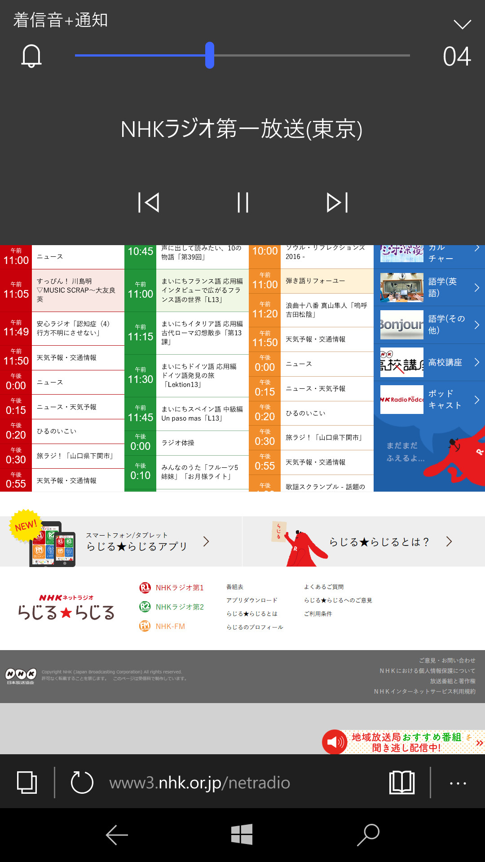The image size is (485, 862).
Task: Expand chevron next to 語学(その他)
Action: [477, 325]
